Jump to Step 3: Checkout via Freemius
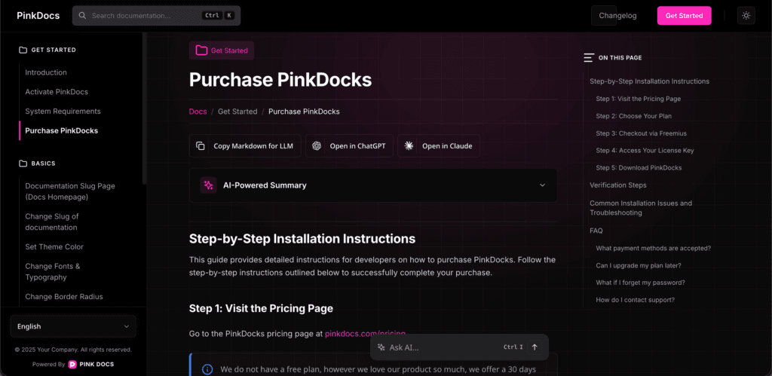772x376 pixels. pyautogui.click(x=641, y=133)
